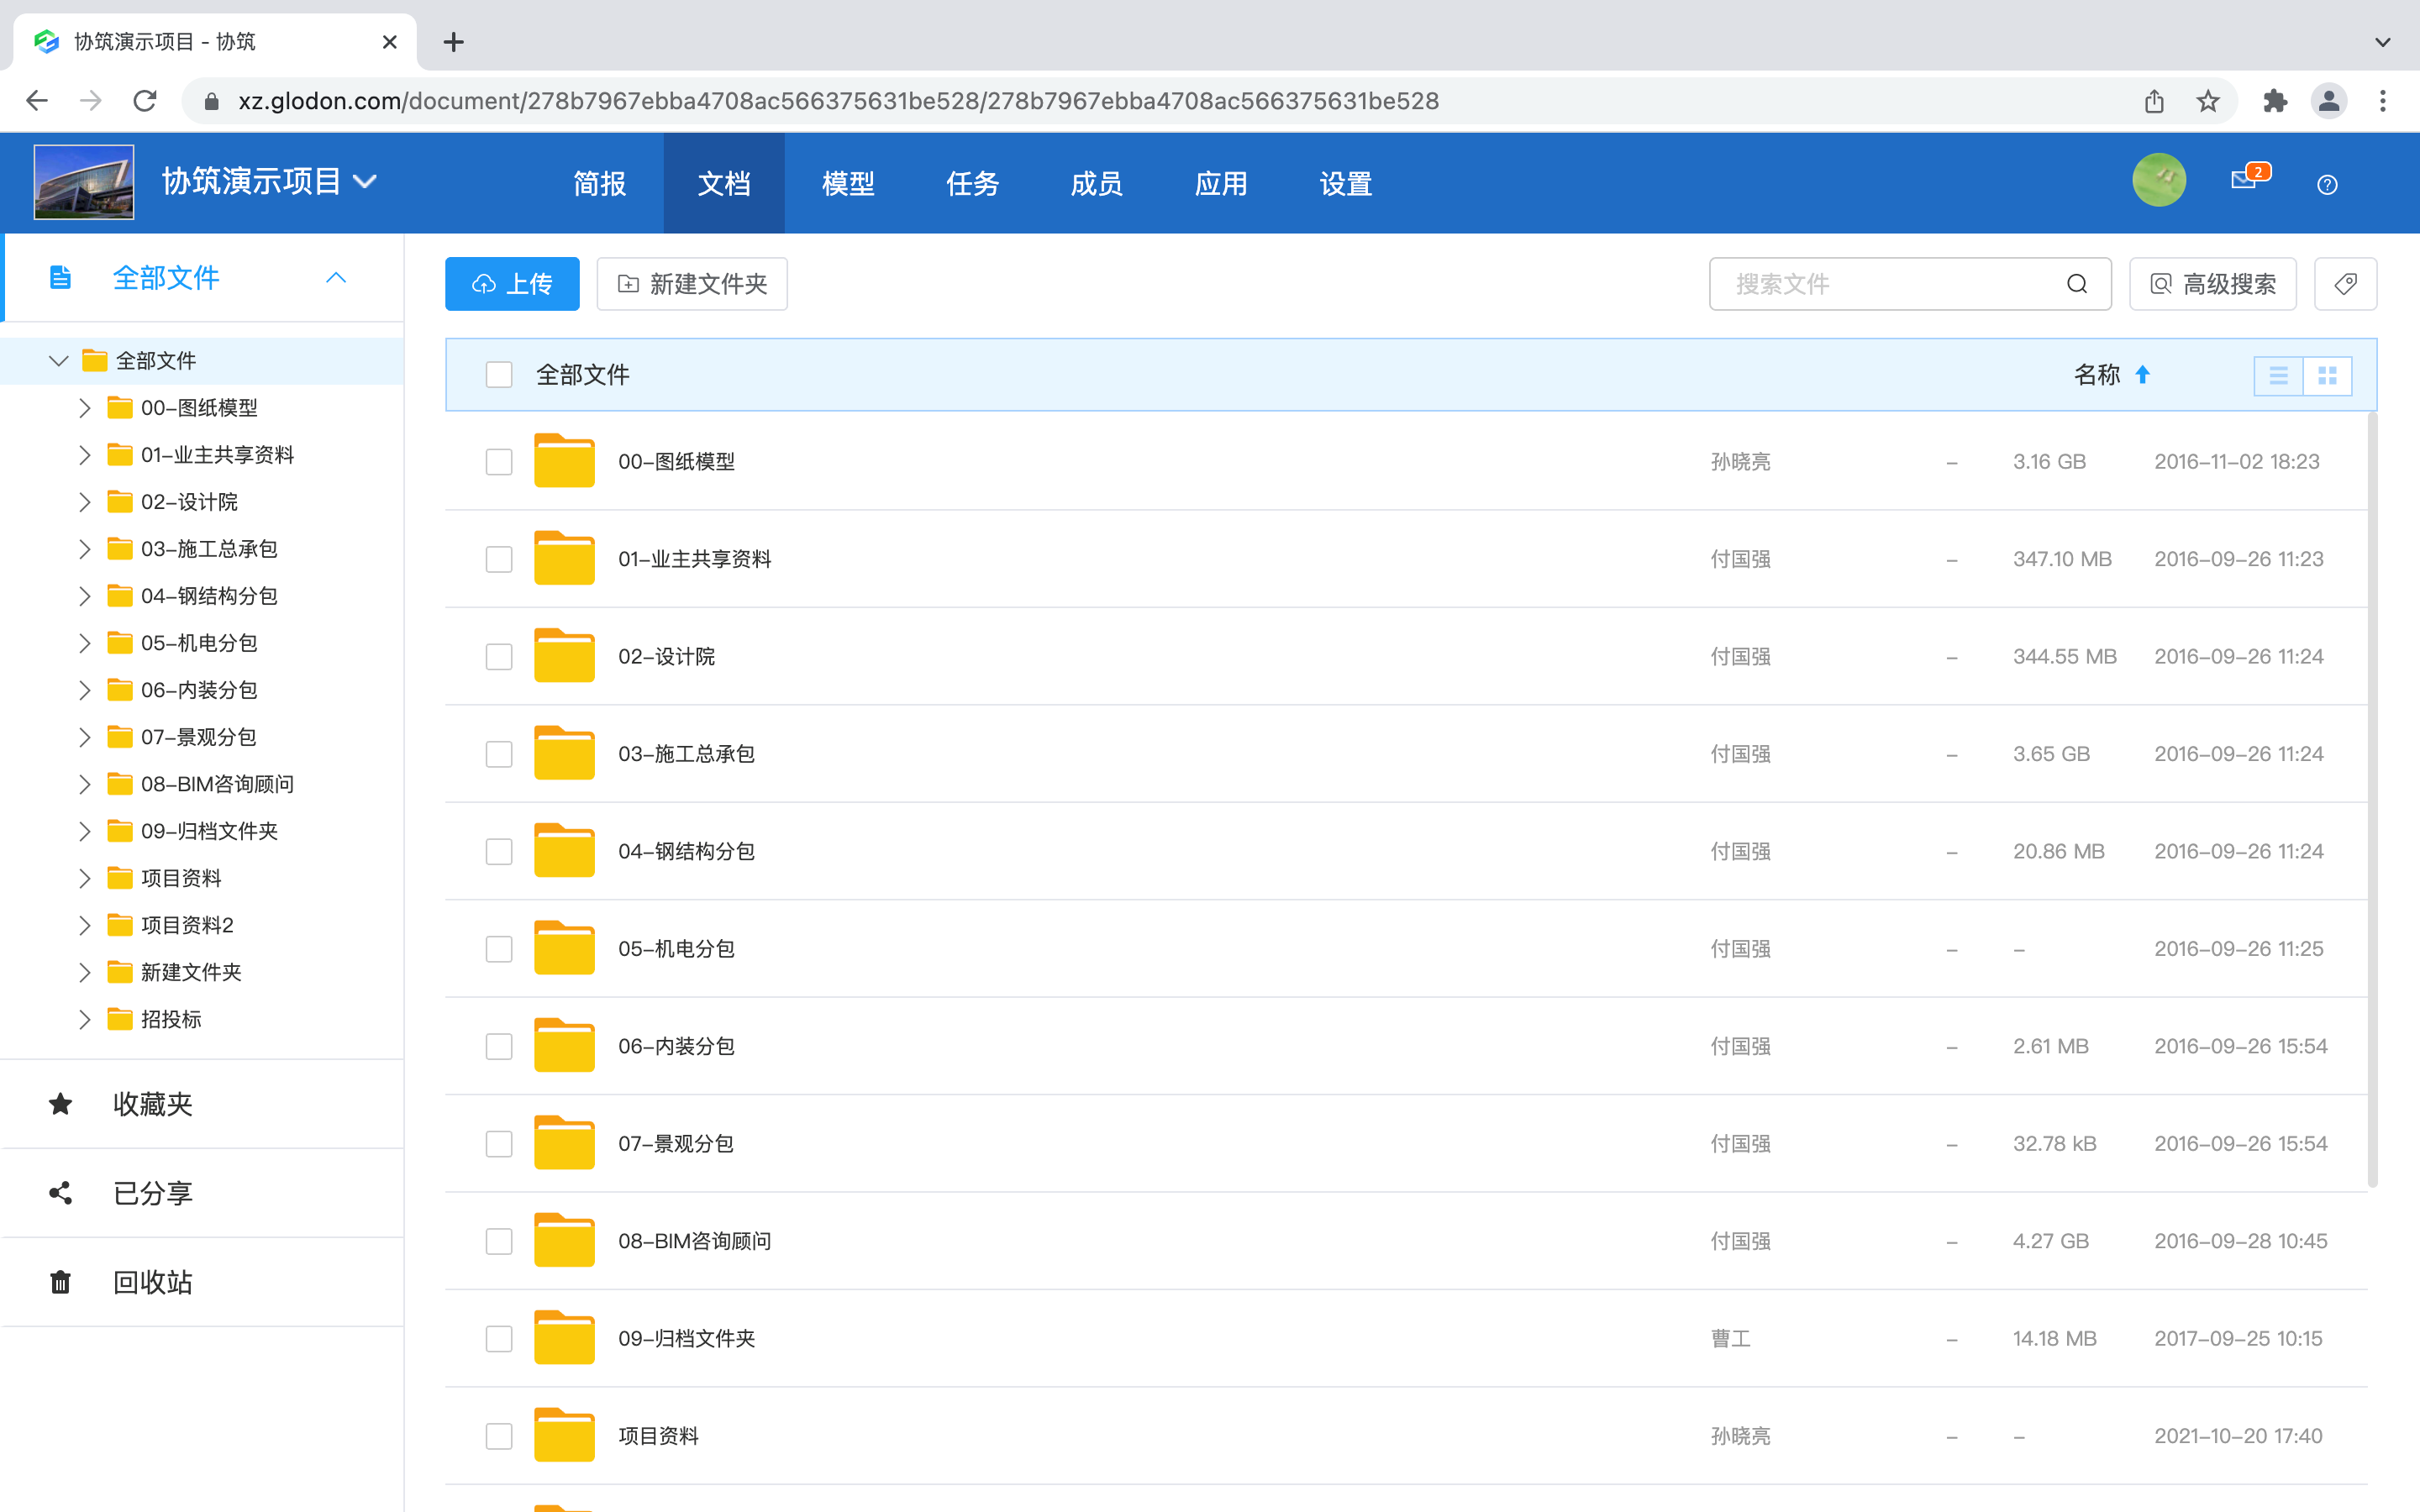
Task: Open the notifications envelope showing 2 messages
Action: 2245,181
